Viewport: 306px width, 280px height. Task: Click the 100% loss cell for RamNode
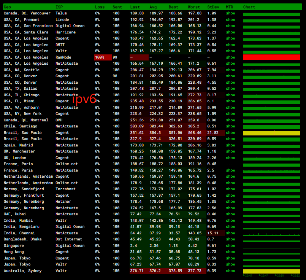coord(103,57)
